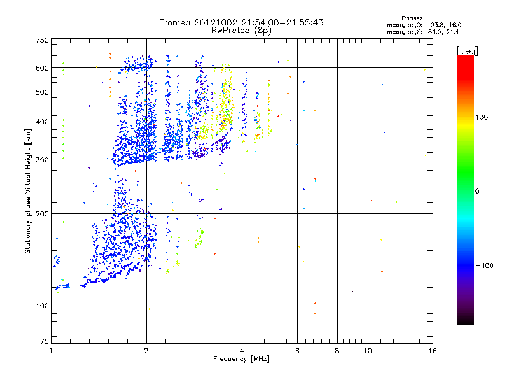Click the y-axis tick label "200"
This screenshot has width=509, height=382.
[x=42, y=214]
